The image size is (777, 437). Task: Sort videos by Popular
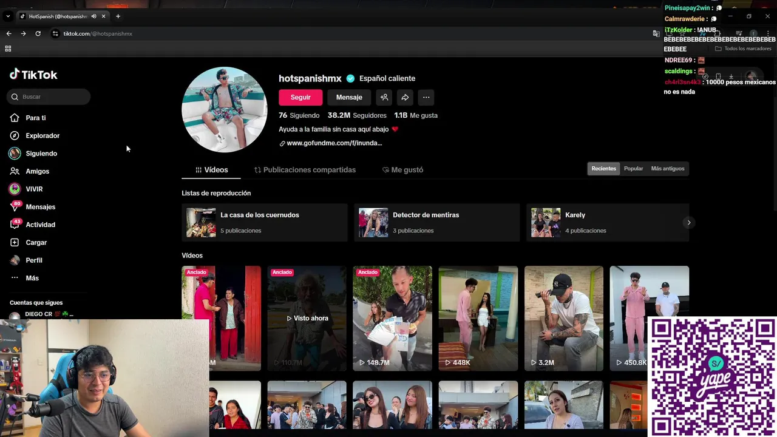633,169
